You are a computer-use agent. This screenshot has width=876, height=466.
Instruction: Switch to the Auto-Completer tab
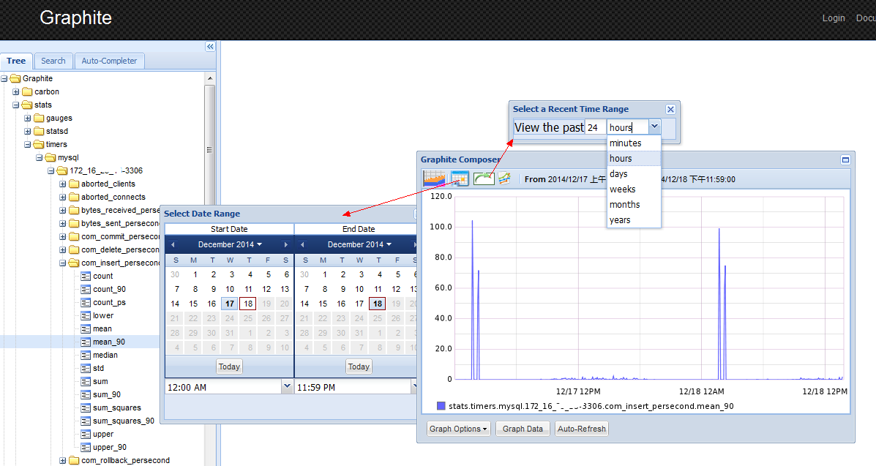109,61
